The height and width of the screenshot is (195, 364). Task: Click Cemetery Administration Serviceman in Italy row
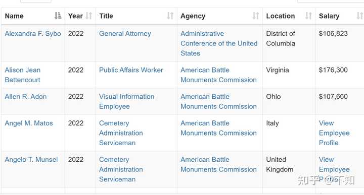pos(121,133)
